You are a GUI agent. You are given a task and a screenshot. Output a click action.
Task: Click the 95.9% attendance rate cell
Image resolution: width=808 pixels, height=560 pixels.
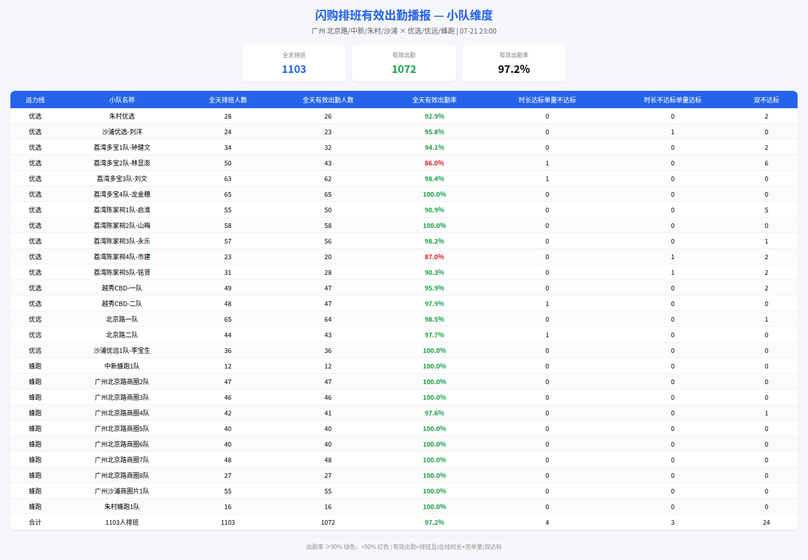point(435,288)
